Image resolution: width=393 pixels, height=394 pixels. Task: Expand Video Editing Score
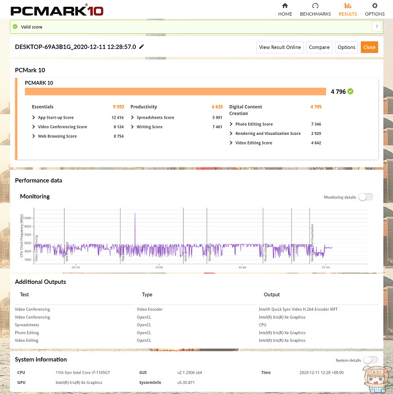coord(231,142)
